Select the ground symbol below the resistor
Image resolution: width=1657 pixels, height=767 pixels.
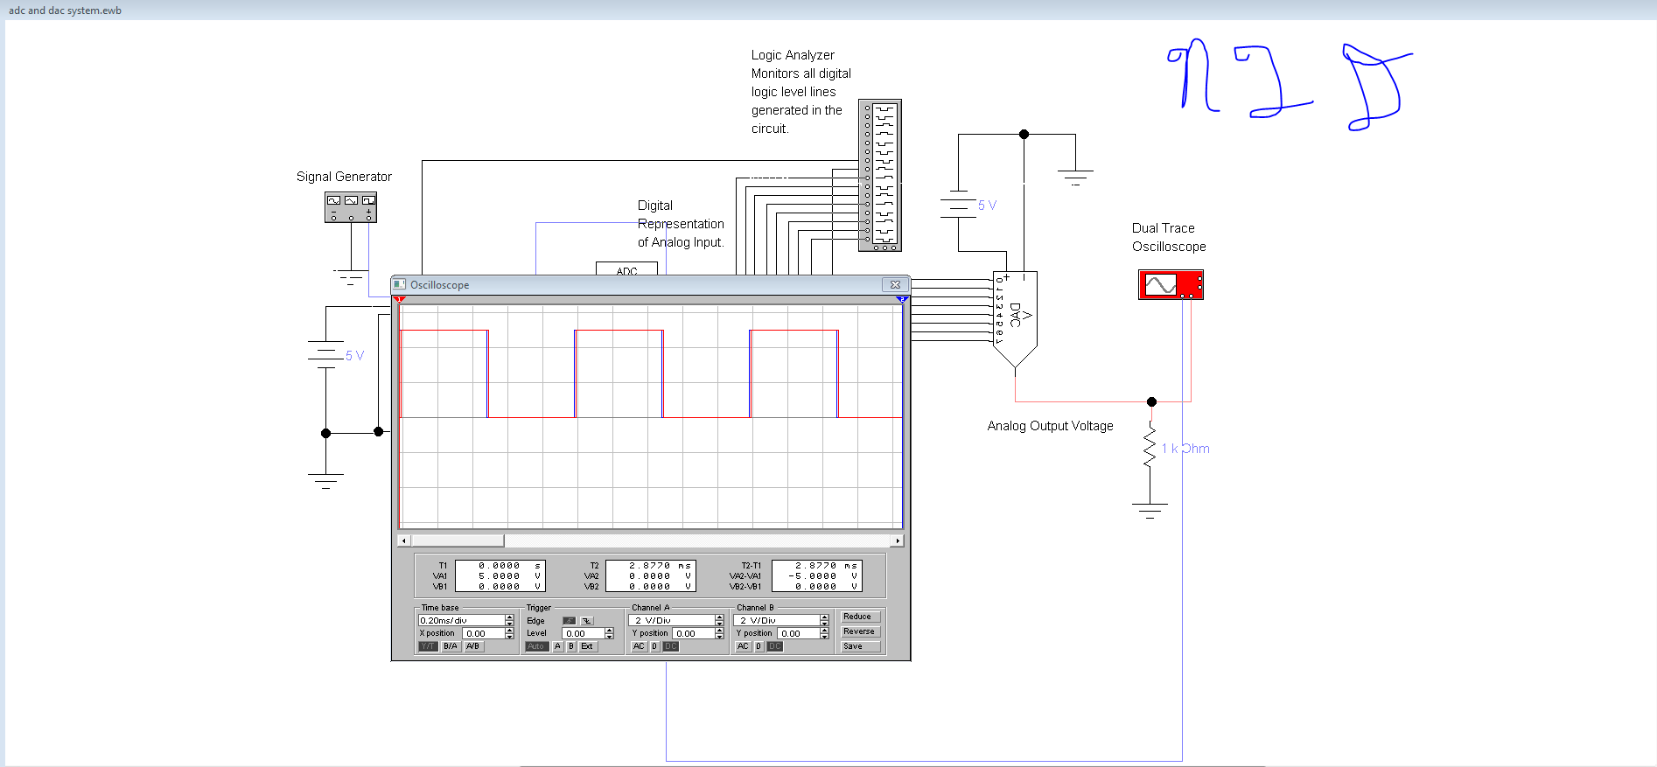1150,511
